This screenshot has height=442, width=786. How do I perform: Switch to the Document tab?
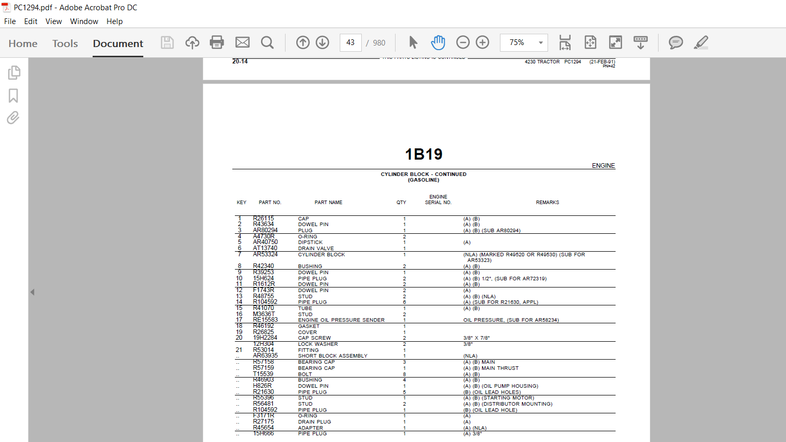[118, 43]
